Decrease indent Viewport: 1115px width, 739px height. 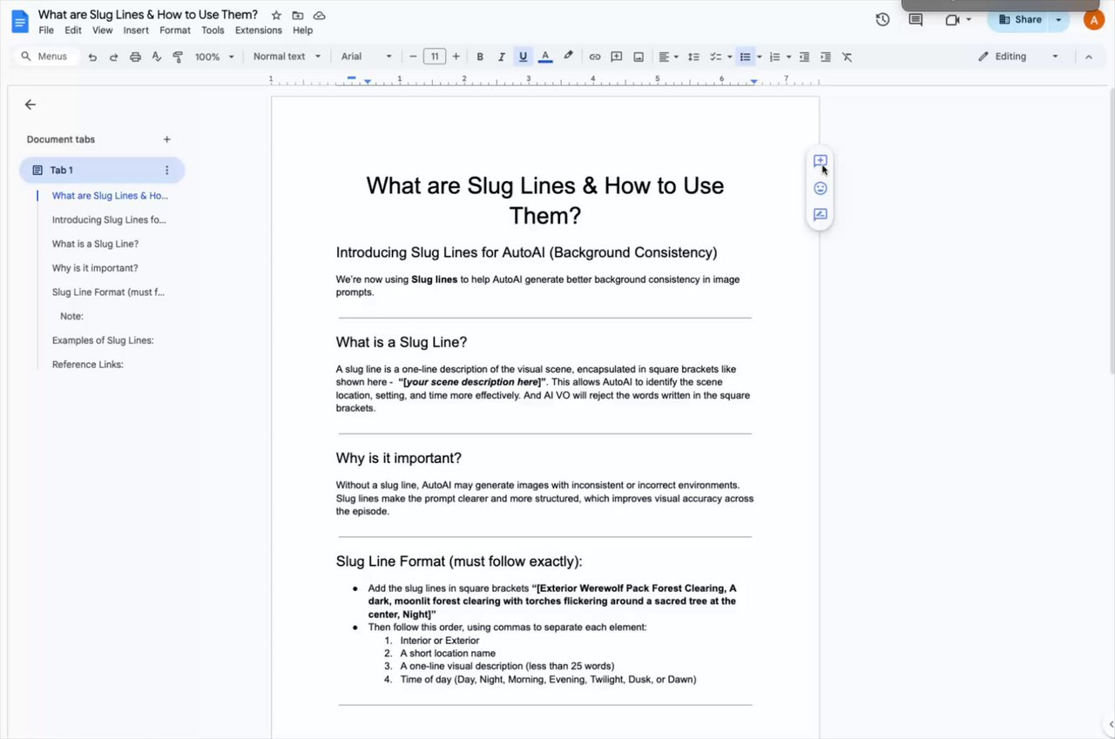(x=804, y=57)
